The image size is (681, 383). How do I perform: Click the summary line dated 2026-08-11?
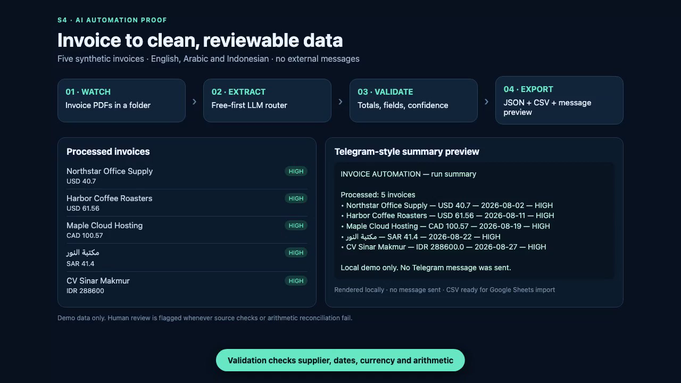click(447, 215)
